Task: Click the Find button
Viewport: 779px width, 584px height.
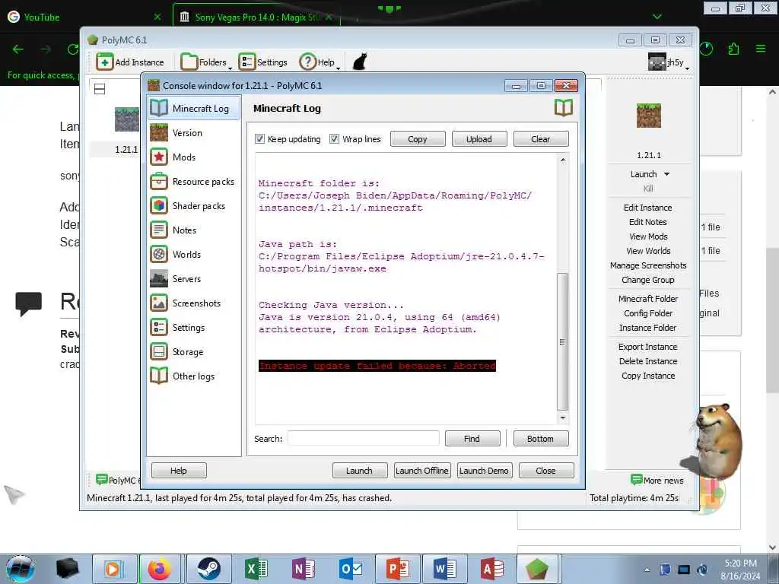Action: pyautogui.click(x=472, y=439)
